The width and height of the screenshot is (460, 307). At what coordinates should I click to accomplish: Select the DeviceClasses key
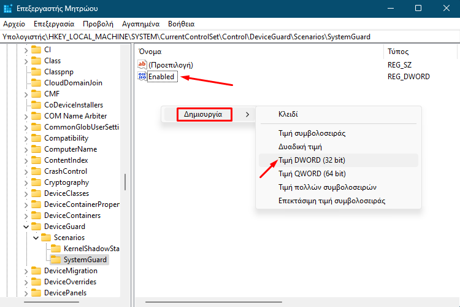(66, 193)
